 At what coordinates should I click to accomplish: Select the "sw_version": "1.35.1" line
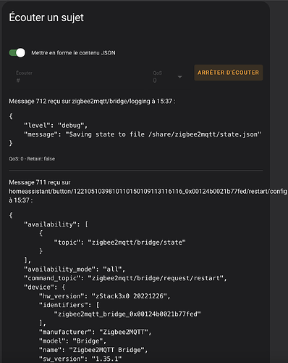click(80, 359)
